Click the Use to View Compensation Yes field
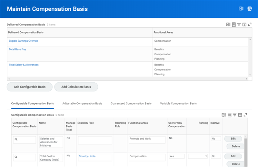The image size is (258, 167). (x=177, y=156)
